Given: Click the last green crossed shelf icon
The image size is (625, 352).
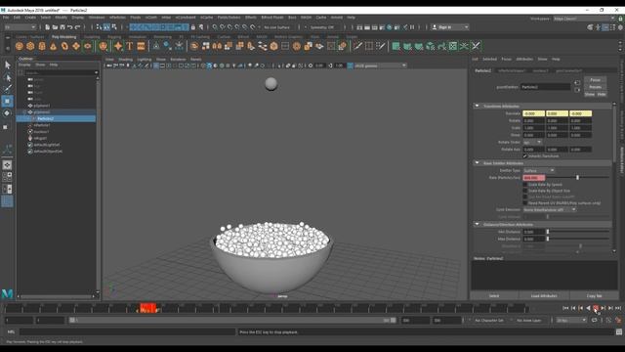Looking at the screenshot, I should (x=476, y=46).
